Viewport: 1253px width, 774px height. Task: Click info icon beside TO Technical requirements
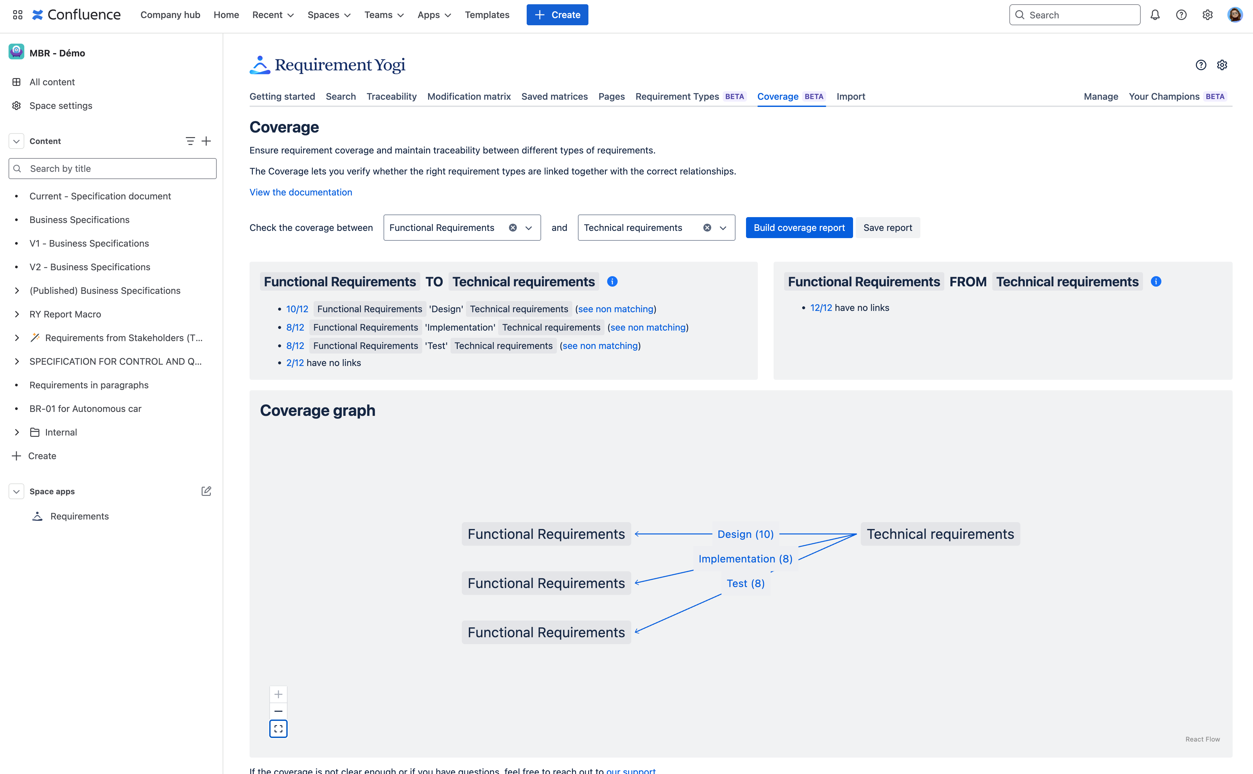(612, 281)
